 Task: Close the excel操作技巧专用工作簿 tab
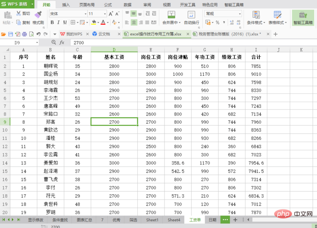(188, 34)
